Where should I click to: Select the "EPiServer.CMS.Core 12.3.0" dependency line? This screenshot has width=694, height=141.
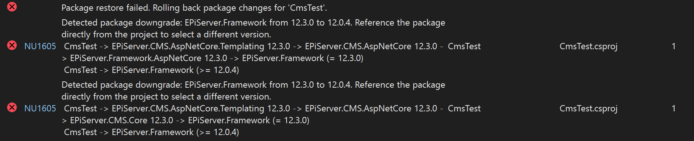(185, 120)
